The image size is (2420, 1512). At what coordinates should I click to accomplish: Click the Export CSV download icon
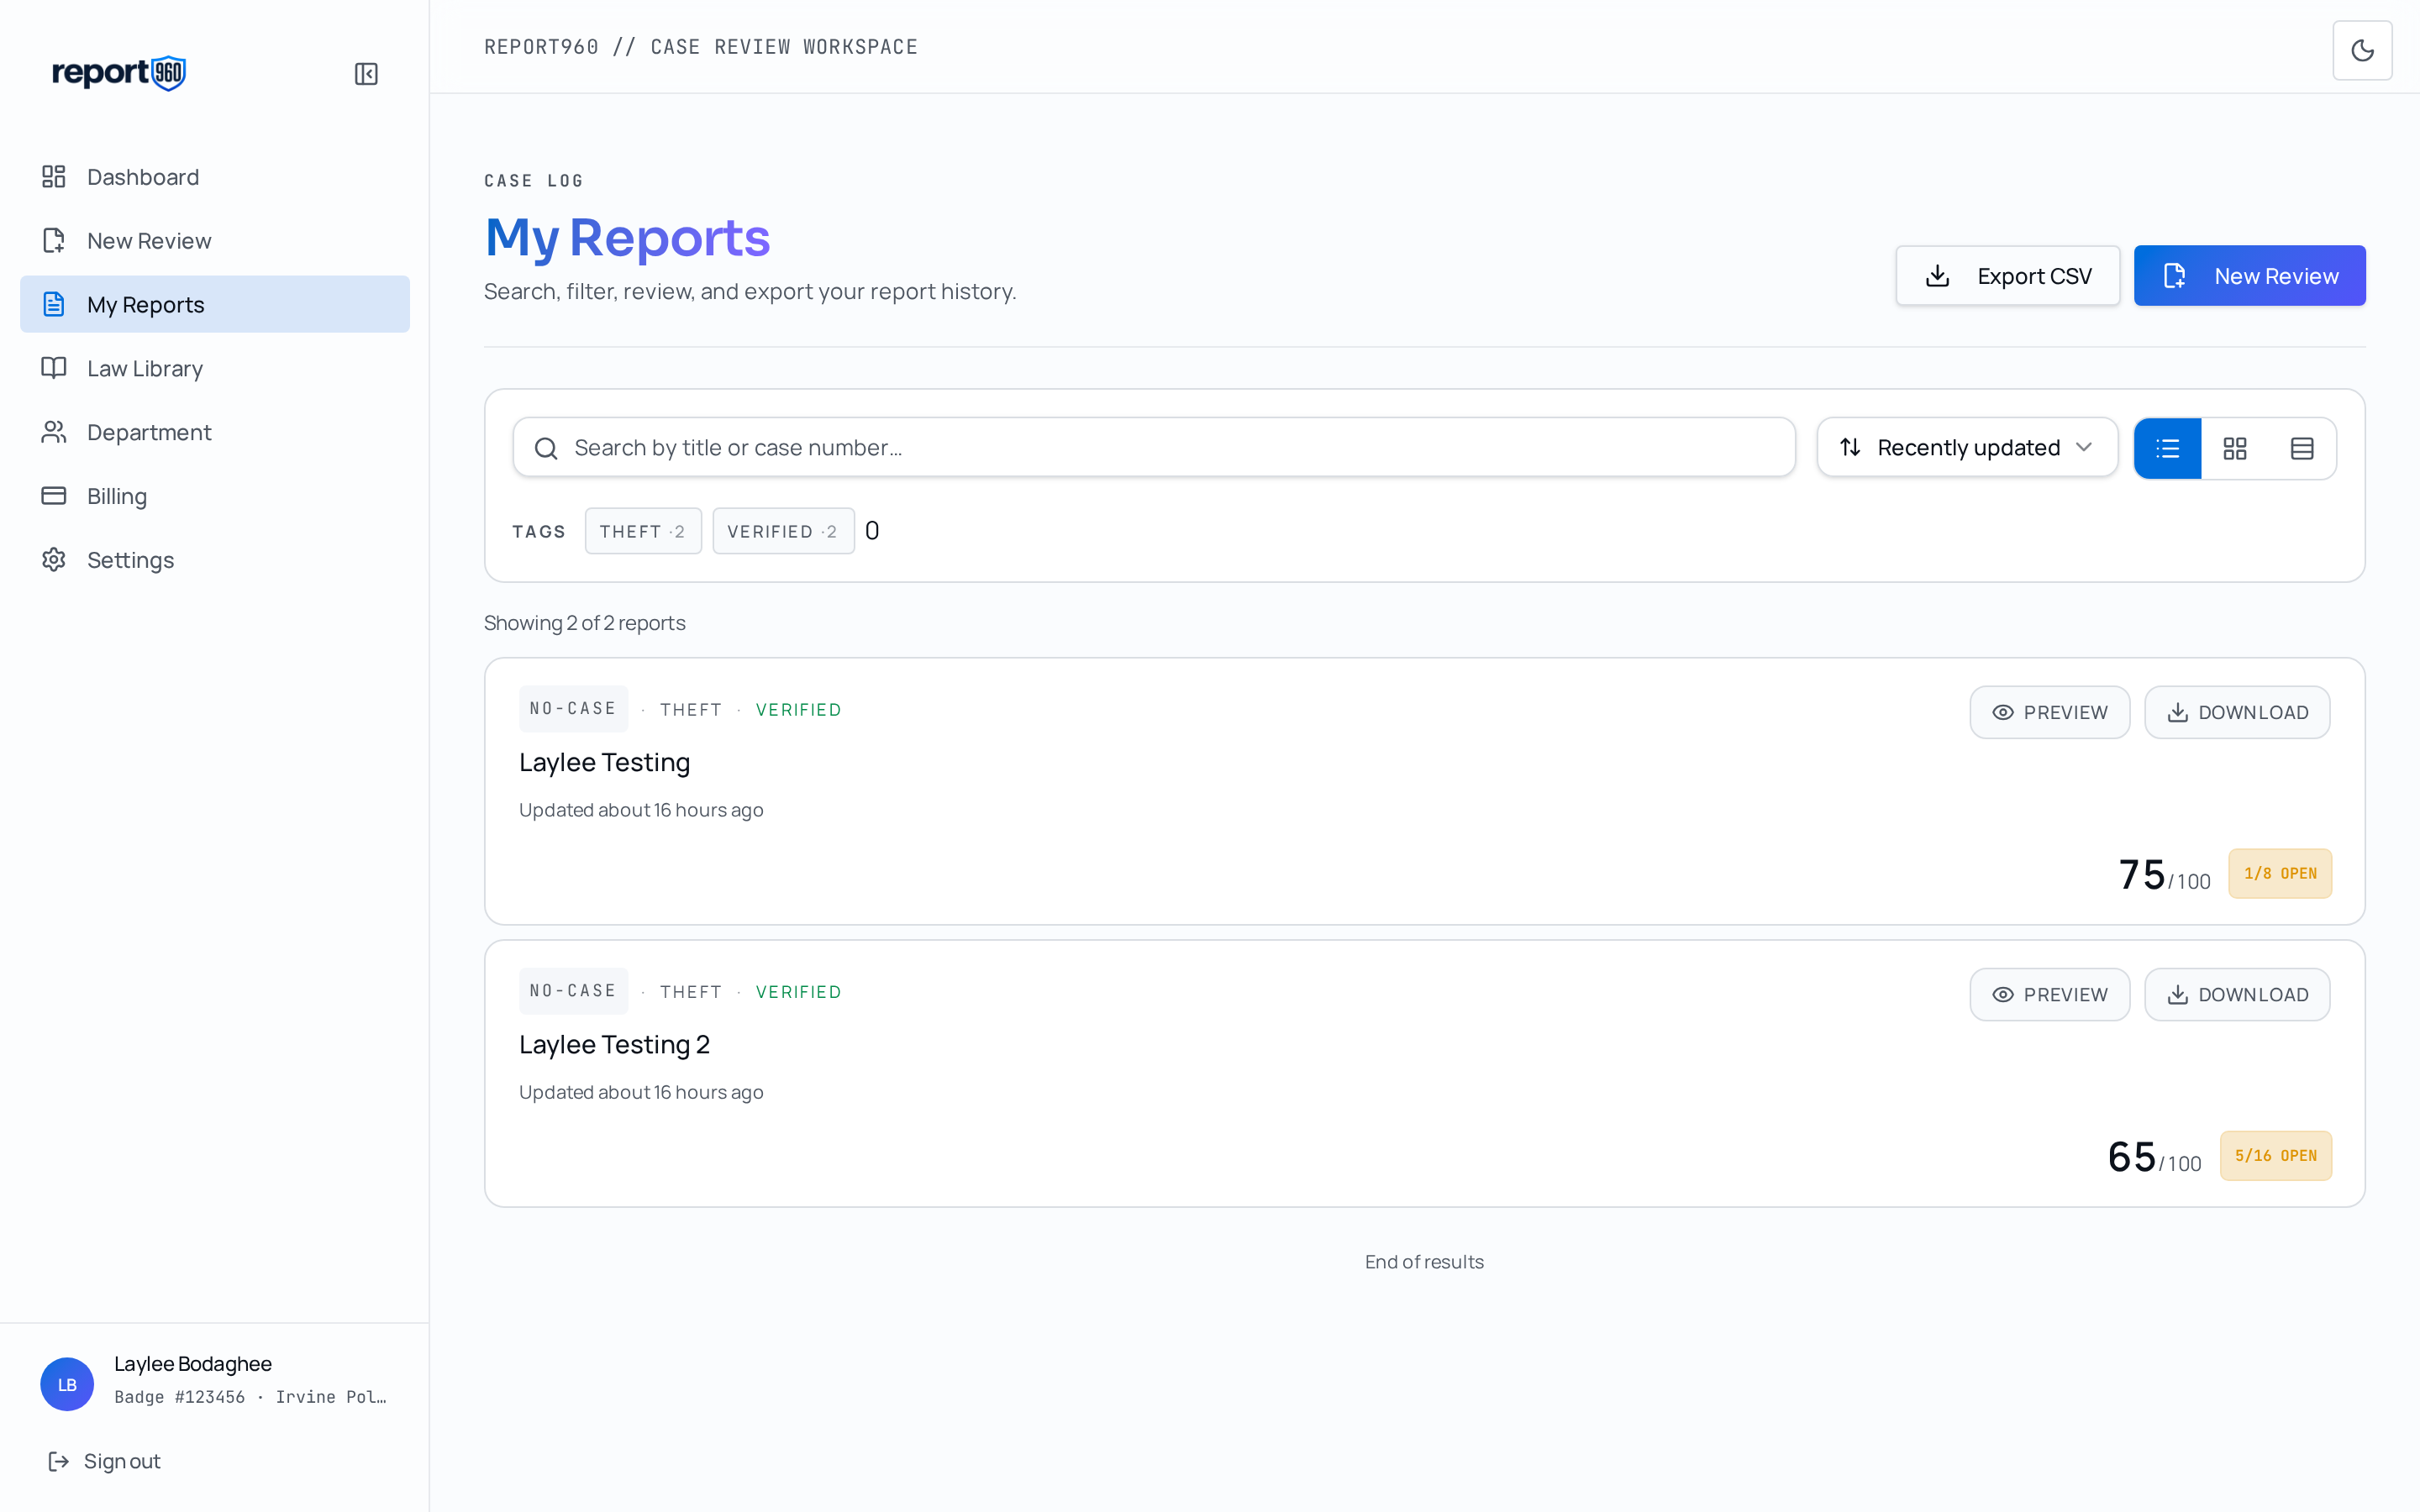(x=1937, y=276)
